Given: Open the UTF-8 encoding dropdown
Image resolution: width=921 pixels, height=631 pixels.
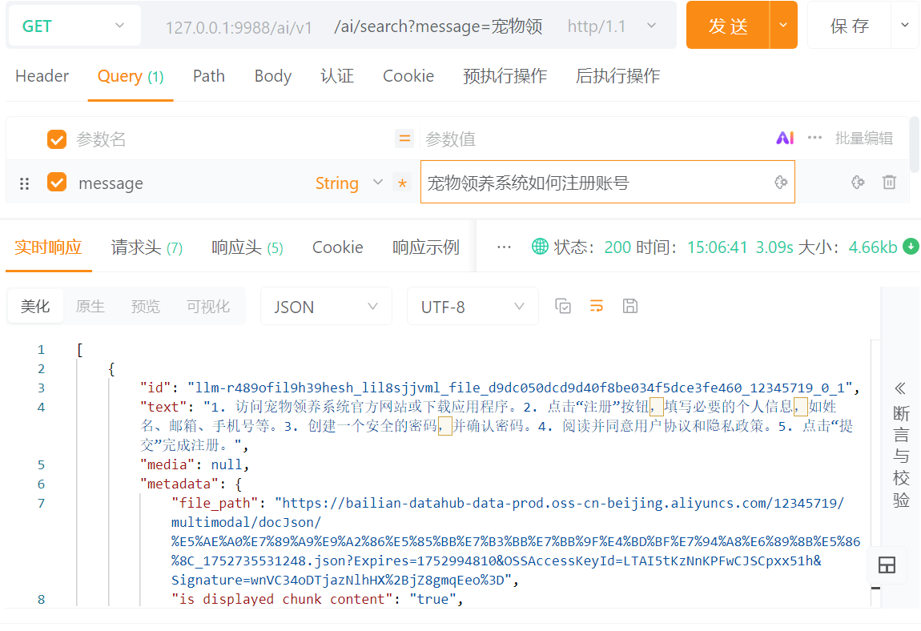Looking at the screenshot, I should pos(473,307).
